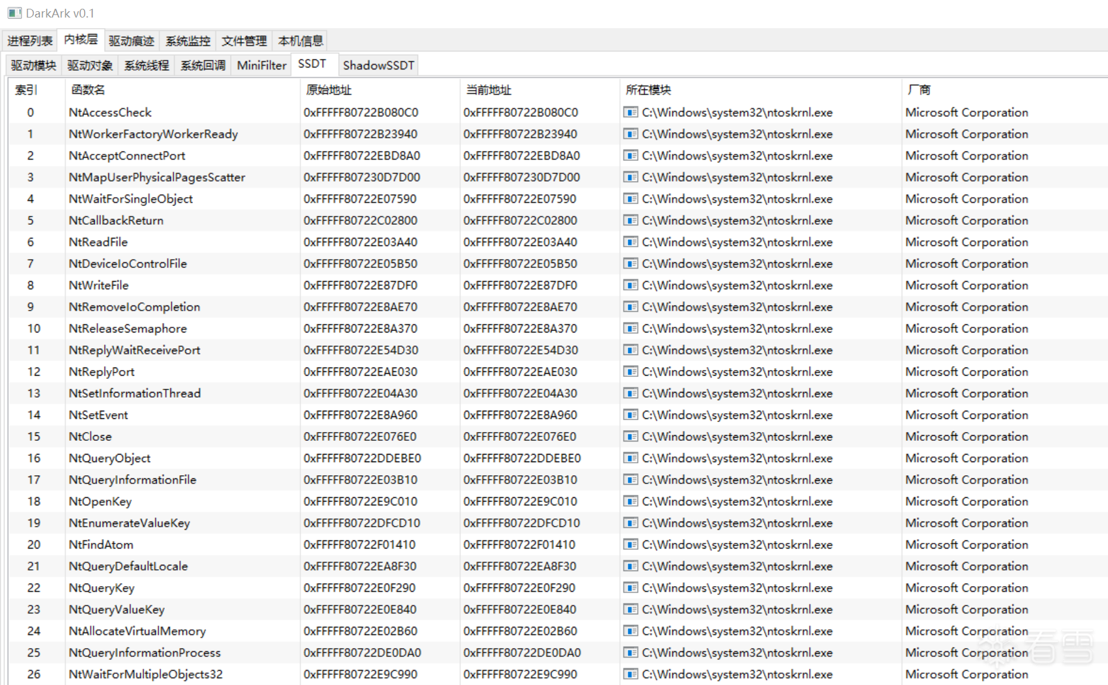
Task: Sort by the 厂商 column header
Action: [x=1005, y=90]
